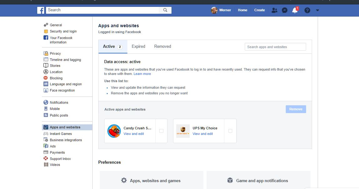Click the Location compass icon
This screenshot has height=189, width=359.
46,72
